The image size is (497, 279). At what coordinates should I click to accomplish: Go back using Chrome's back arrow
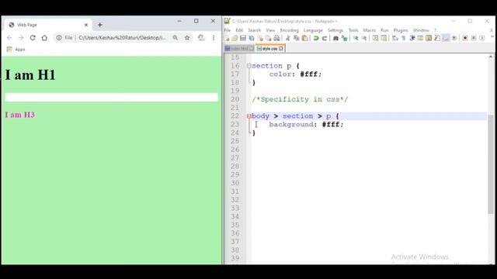9,38
